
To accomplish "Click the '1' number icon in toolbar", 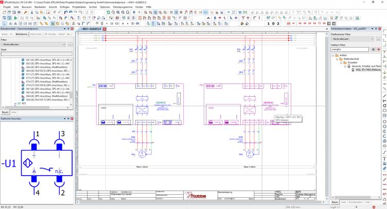I will (x=269, y=24).
